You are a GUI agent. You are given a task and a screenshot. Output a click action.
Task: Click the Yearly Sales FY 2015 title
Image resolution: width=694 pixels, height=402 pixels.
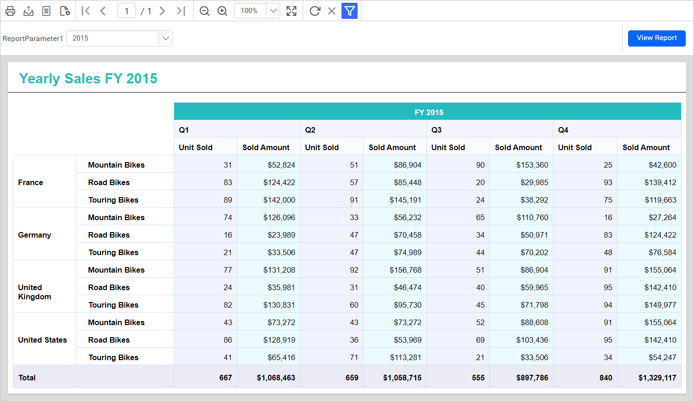[x=88, y=79]
